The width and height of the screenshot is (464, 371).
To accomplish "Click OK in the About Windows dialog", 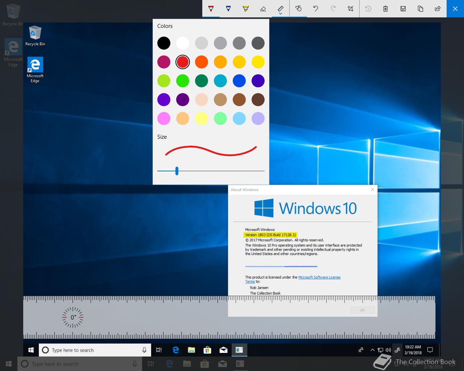I will point(362,310).
